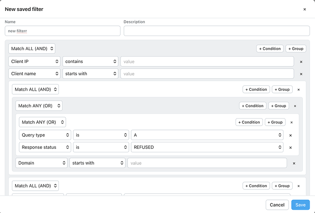Delete the first Match ANY (OR) group

pyautogui.click(x=295, y=106)
